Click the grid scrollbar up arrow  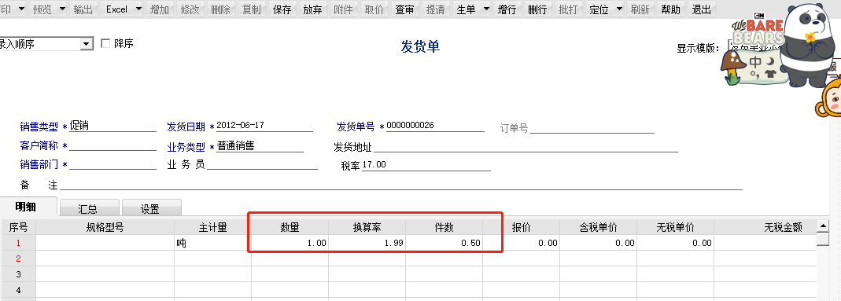823,226
